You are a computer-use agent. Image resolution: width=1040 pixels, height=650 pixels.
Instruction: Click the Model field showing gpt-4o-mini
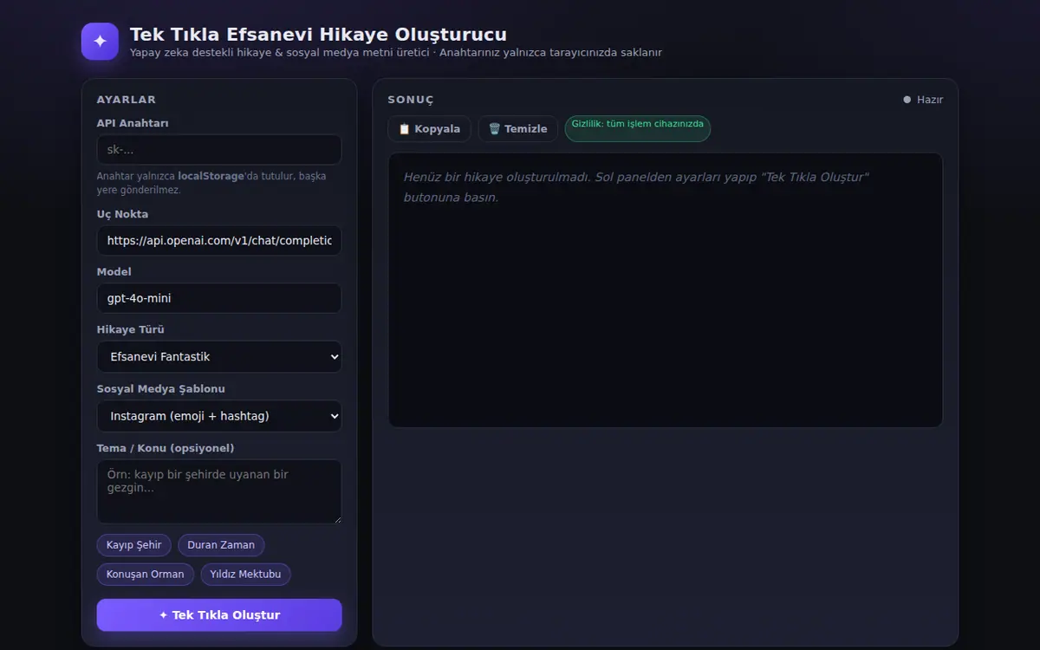click(219, 298)
